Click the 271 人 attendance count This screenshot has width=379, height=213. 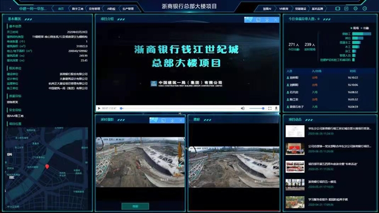click(294, 45)
